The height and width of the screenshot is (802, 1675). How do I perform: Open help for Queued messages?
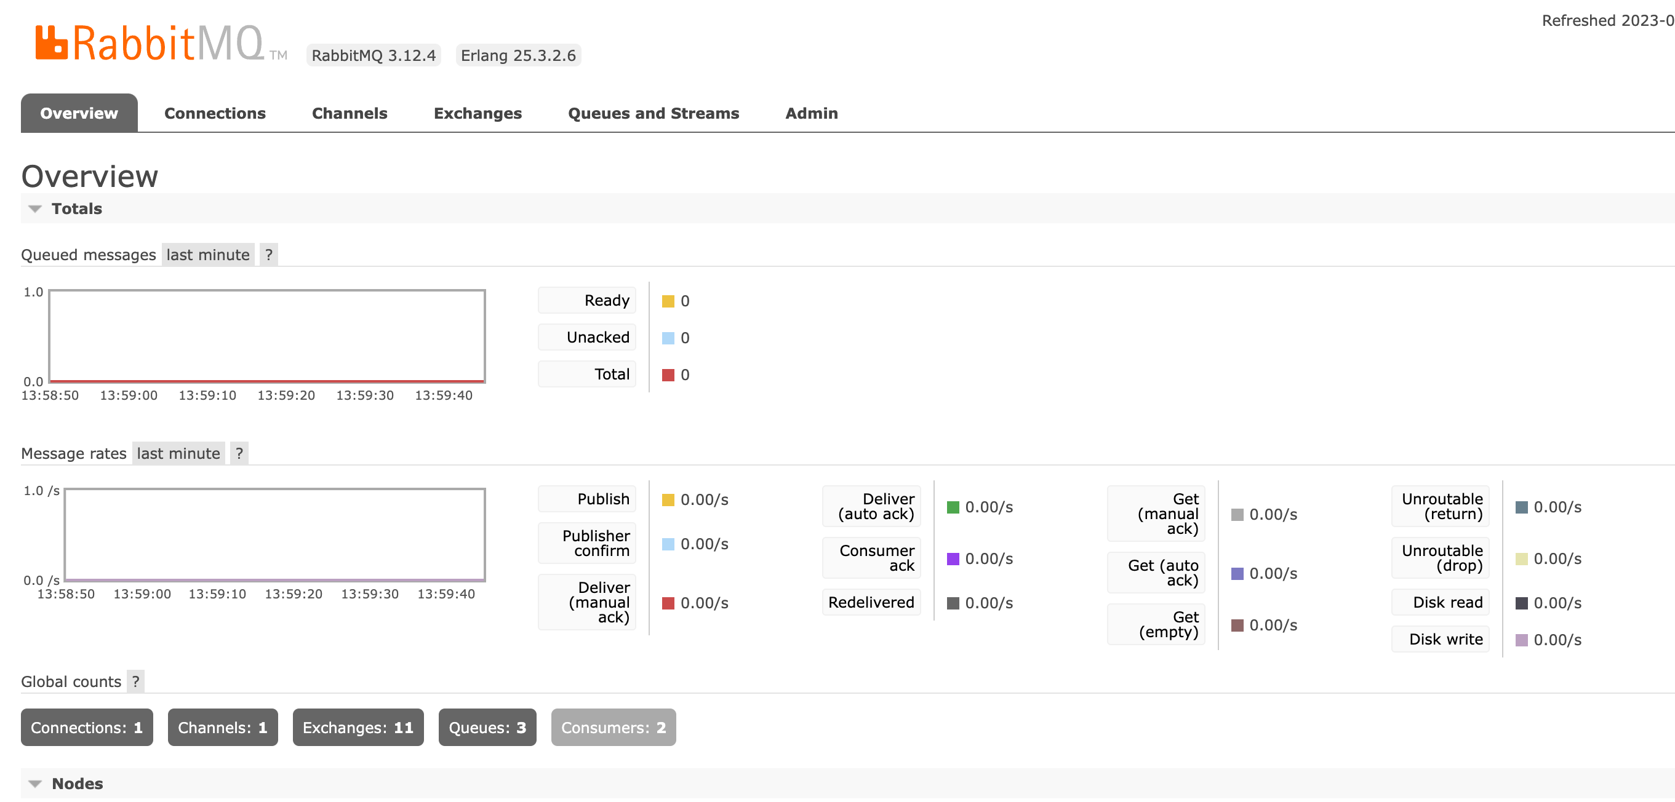coord(268,255)
